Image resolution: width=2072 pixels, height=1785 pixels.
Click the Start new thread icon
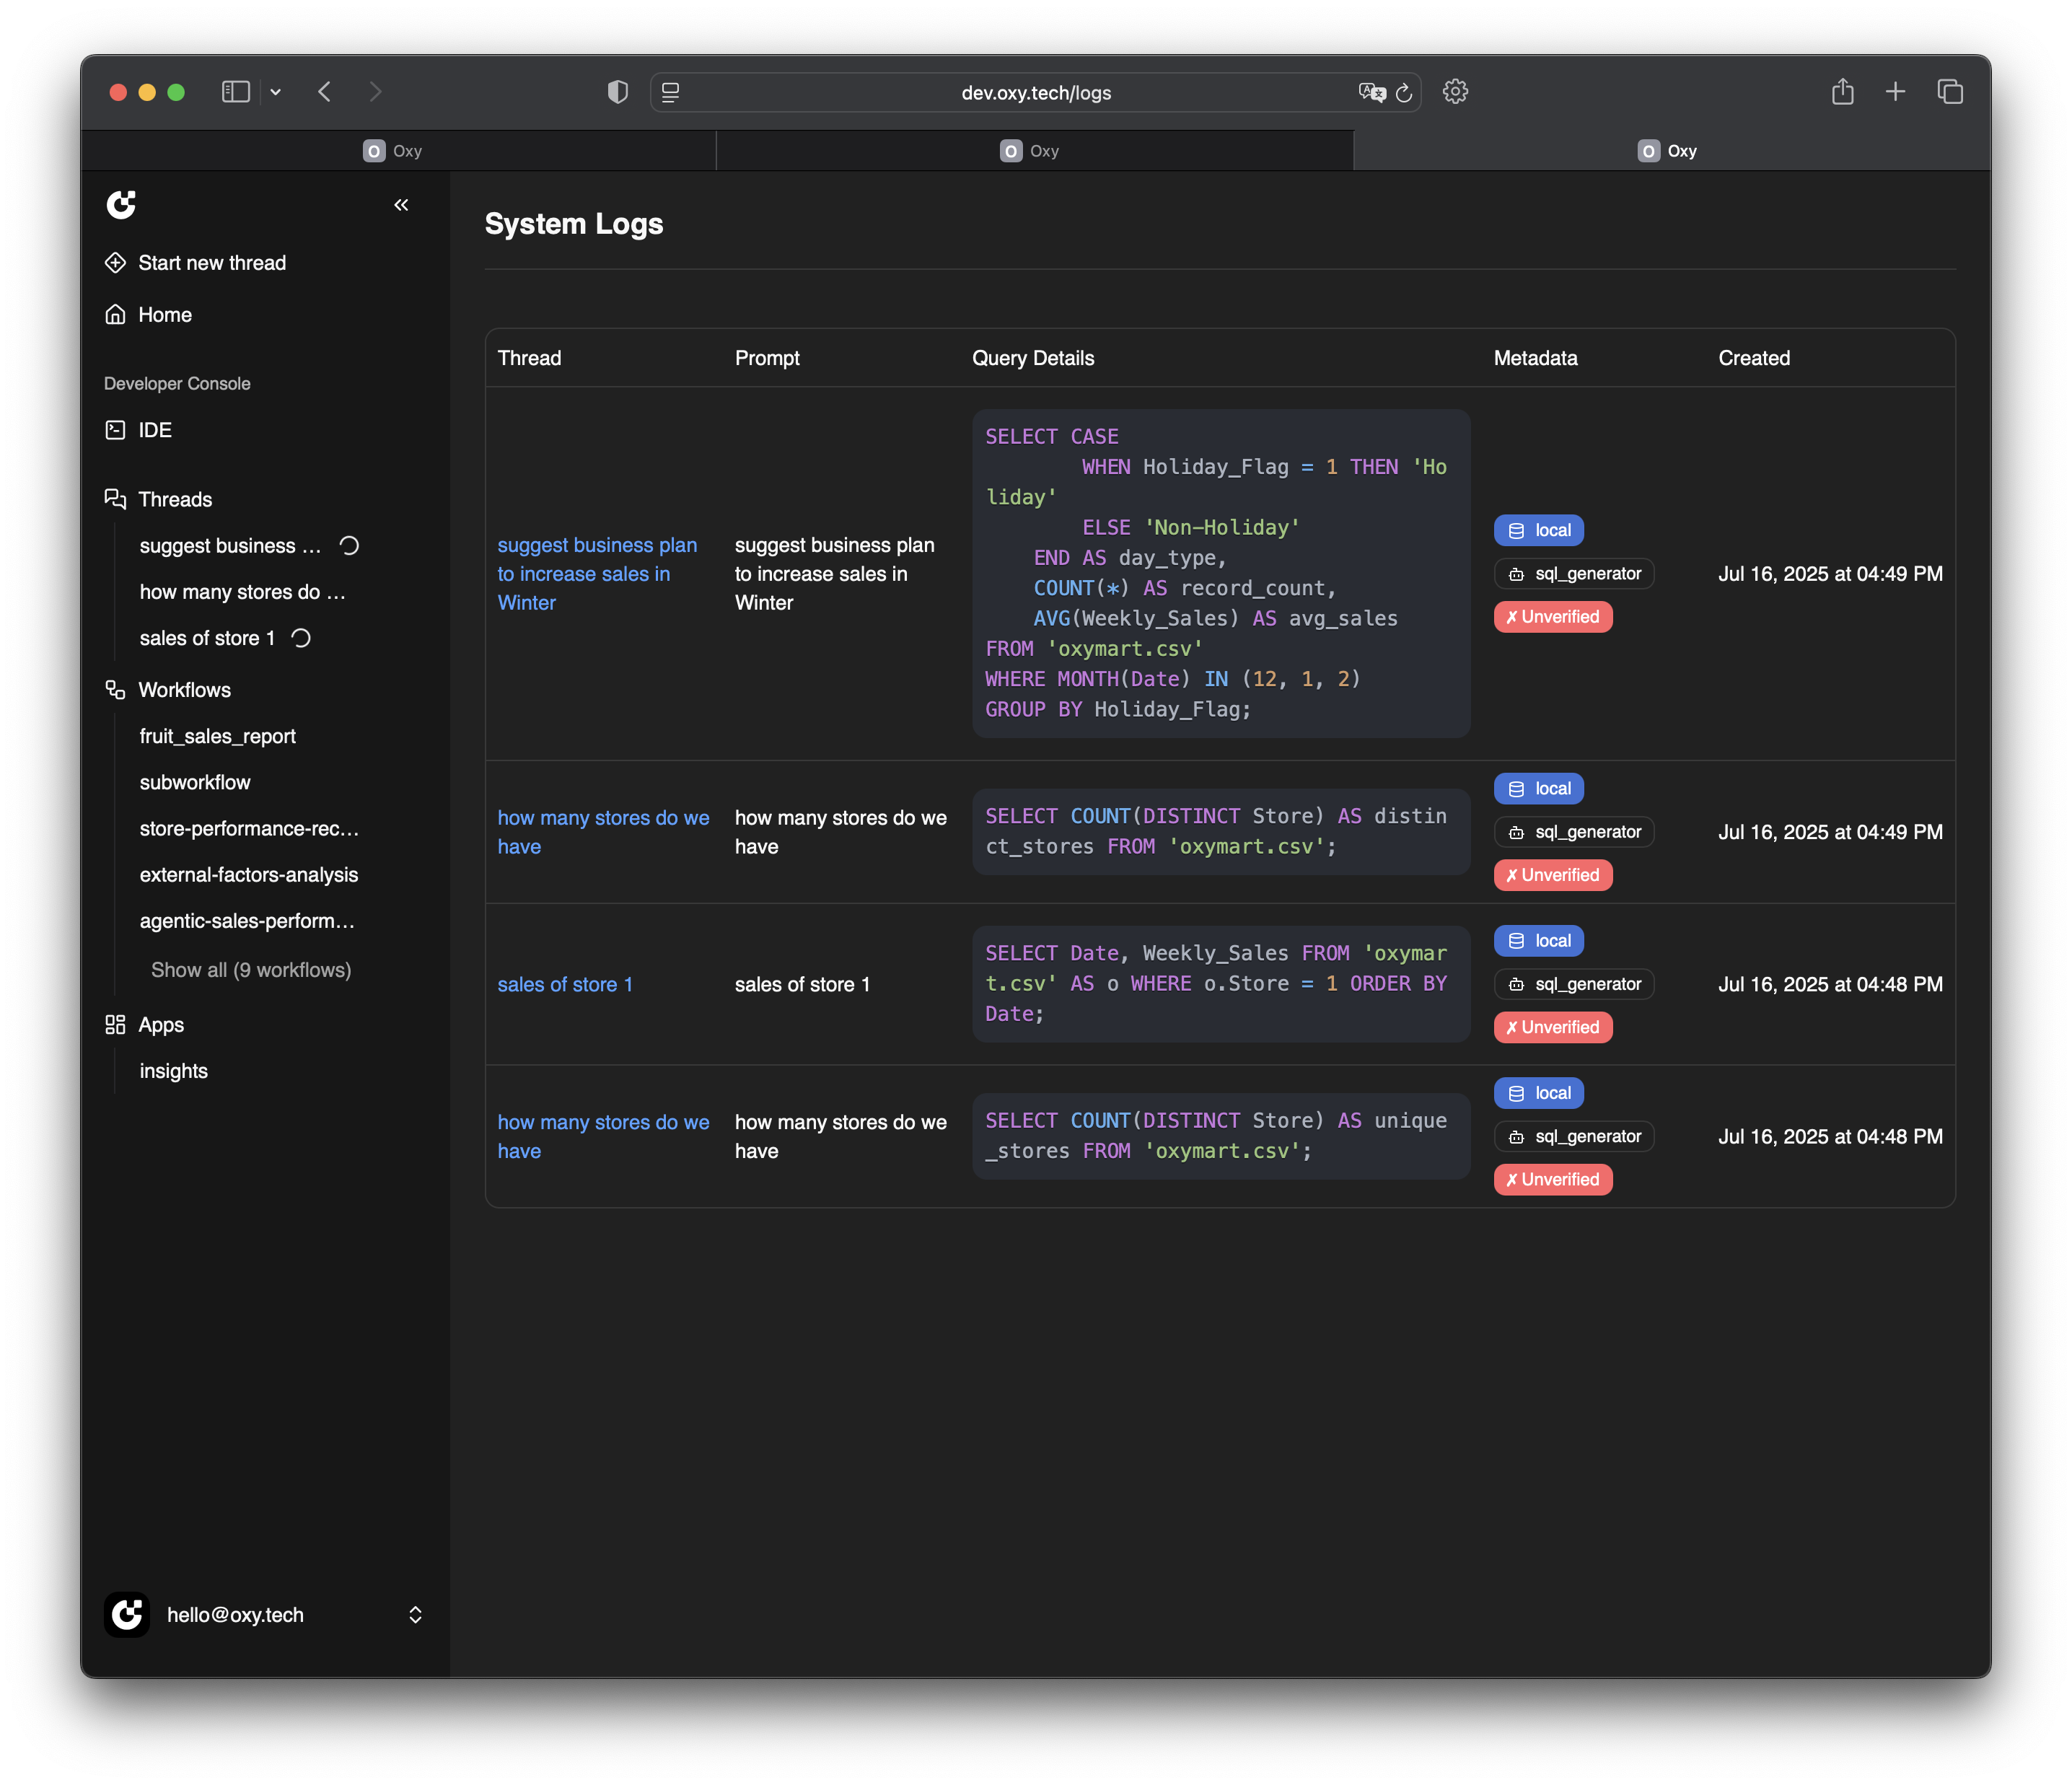116,263
